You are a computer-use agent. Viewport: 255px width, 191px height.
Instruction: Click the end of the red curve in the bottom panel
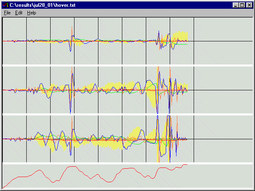tap(186, 164)
